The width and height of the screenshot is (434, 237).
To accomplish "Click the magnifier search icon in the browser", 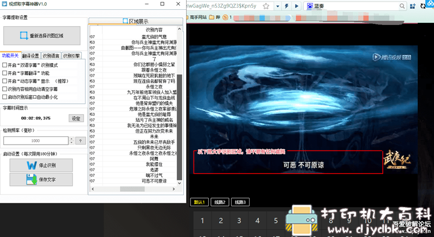I will (x=402, y=6).
